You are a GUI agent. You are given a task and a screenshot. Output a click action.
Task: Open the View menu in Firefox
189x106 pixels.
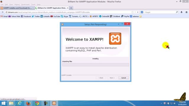point(11,5)
